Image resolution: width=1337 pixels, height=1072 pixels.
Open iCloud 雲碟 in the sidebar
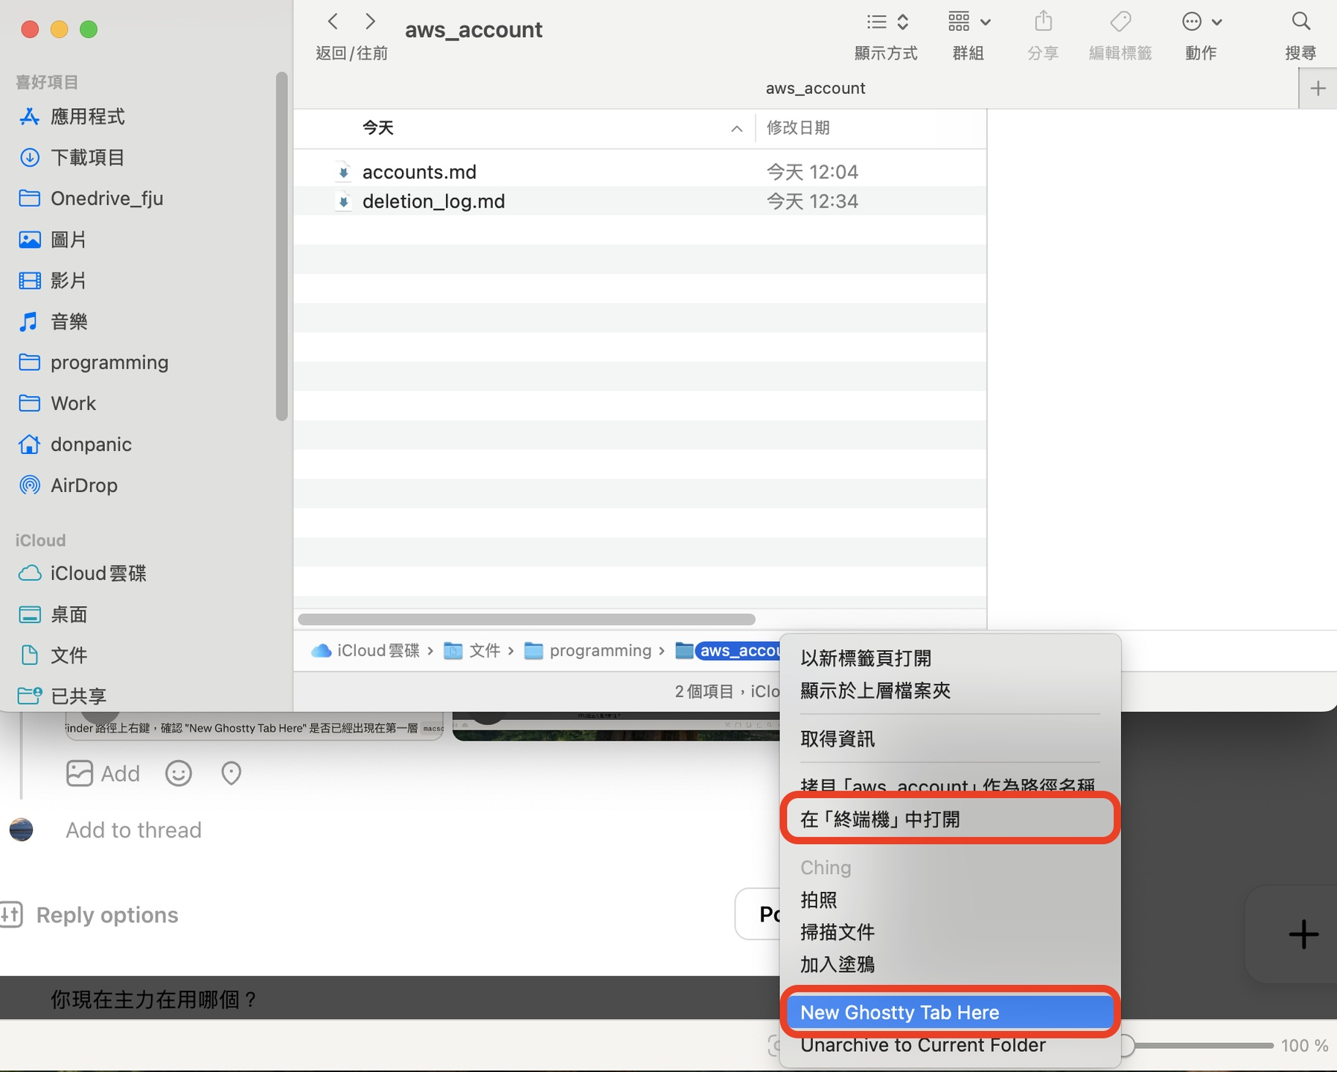coord(98,574)
